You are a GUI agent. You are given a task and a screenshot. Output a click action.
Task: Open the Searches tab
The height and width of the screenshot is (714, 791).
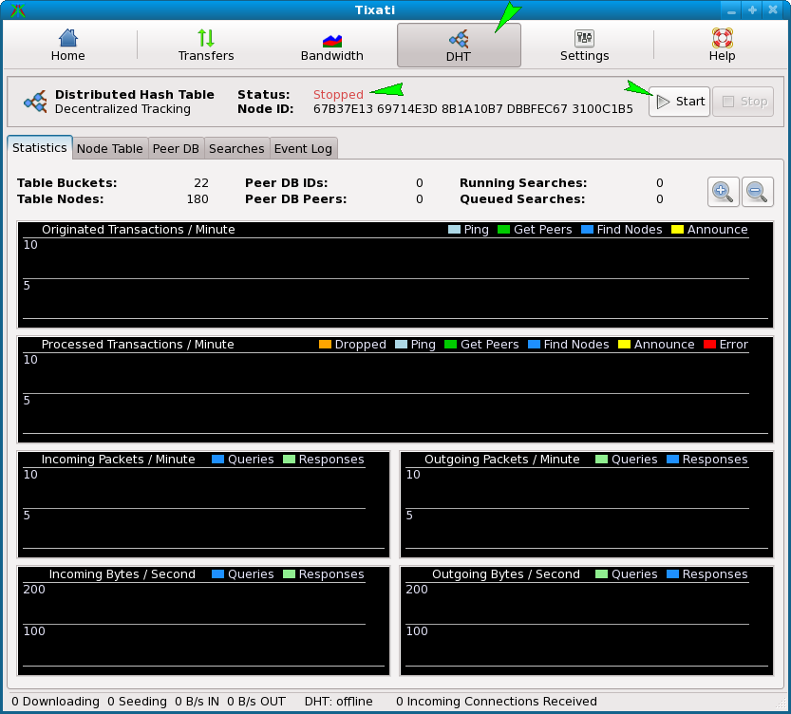[236, 149]
